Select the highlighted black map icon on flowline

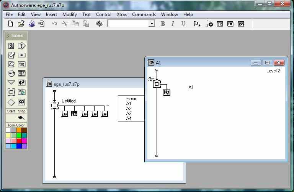[x=74, y=114]
